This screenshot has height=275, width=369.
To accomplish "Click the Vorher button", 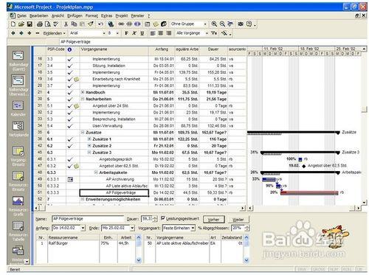I will coord(214,220).
